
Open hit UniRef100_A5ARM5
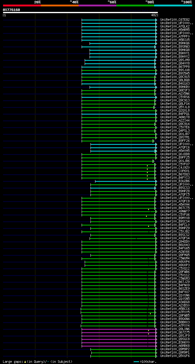coord(175,30)
